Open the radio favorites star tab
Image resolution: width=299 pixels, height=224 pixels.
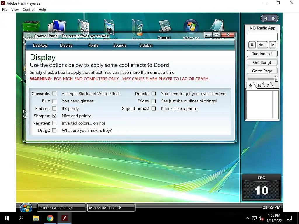(x=250, y=85)
